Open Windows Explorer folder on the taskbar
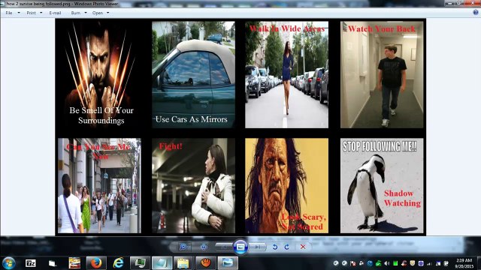The width and height of the screenshot is (481, 270). coord(183,263)
